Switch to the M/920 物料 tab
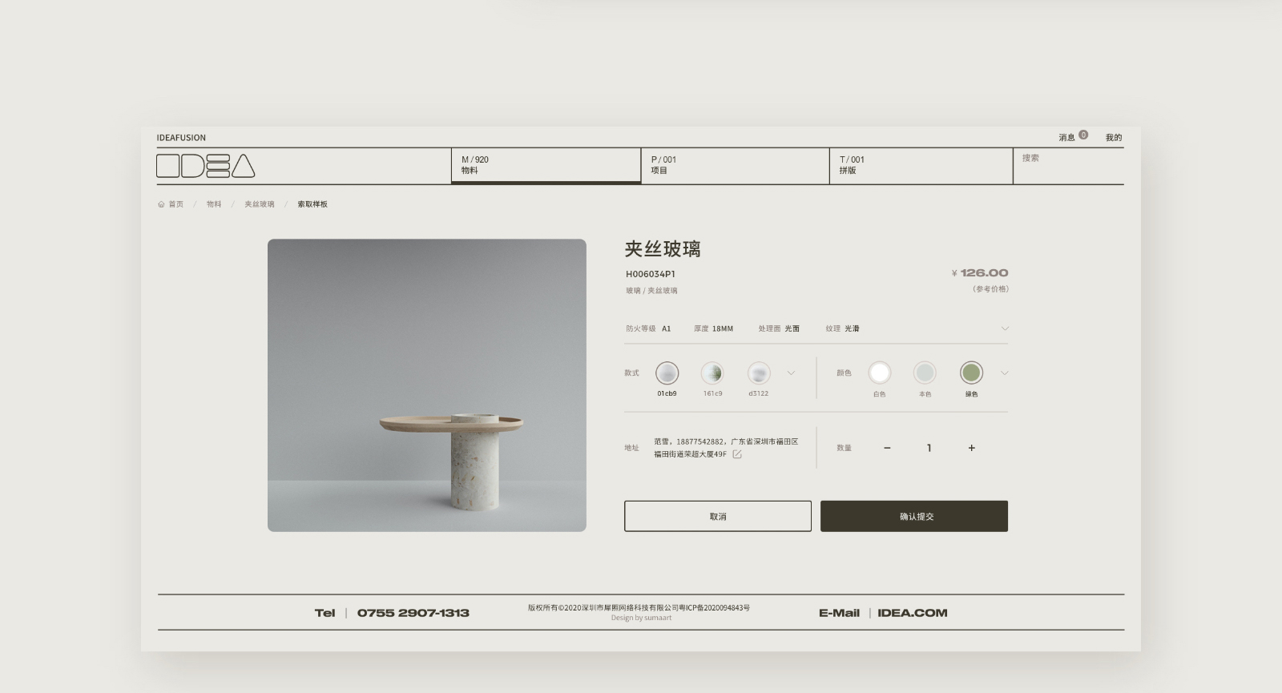1282x693 pixels. (545, 165)
